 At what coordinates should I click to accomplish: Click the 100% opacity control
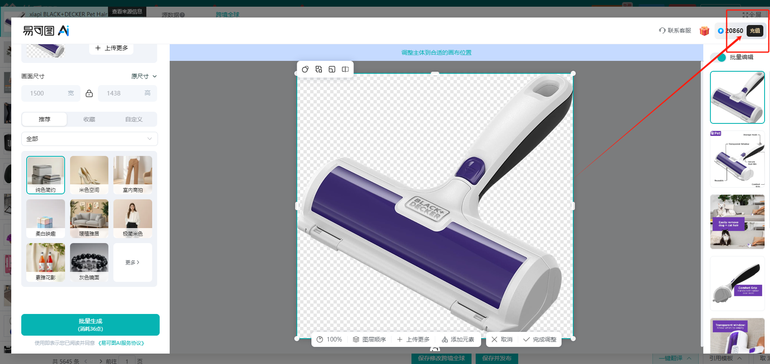tap(329, 339)
